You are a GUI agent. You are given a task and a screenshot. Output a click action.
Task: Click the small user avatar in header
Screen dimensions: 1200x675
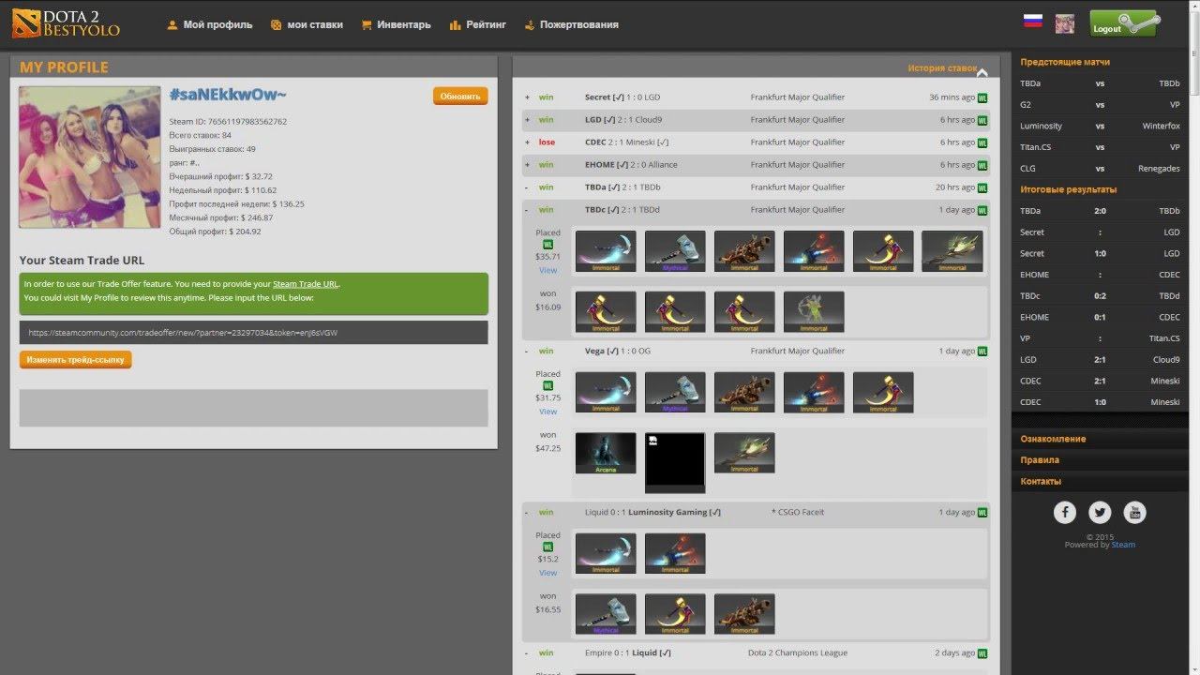(x=1064, y=23)
